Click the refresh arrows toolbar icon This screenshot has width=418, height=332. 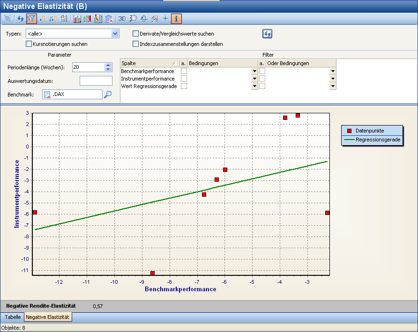pos(20,19)
